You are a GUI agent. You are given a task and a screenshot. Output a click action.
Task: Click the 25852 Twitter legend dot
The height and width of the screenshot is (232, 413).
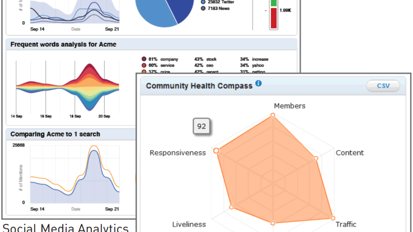point(203,2)
